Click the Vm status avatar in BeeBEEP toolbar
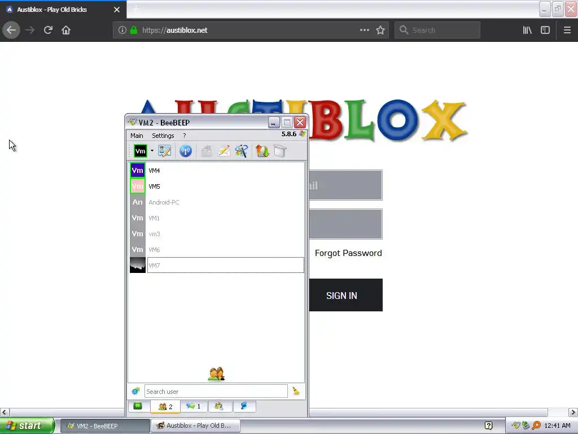 tap(141, 151)
